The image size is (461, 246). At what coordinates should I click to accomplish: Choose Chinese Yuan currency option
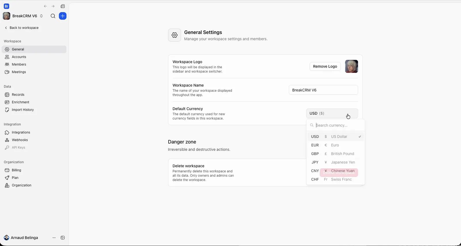[336, 171]
